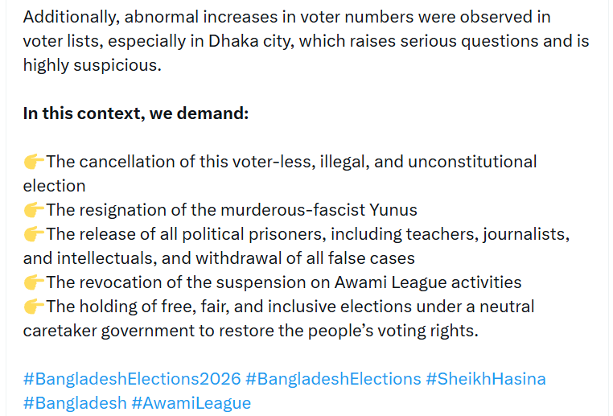Image resolution: width=613 pixels, height=416 pixels.
Task: Click the pointing emoji before 'The holding'
Action: [x=34, y=307]
